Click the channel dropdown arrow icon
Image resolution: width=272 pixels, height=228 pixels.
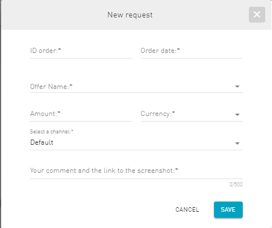click(237, 144)
